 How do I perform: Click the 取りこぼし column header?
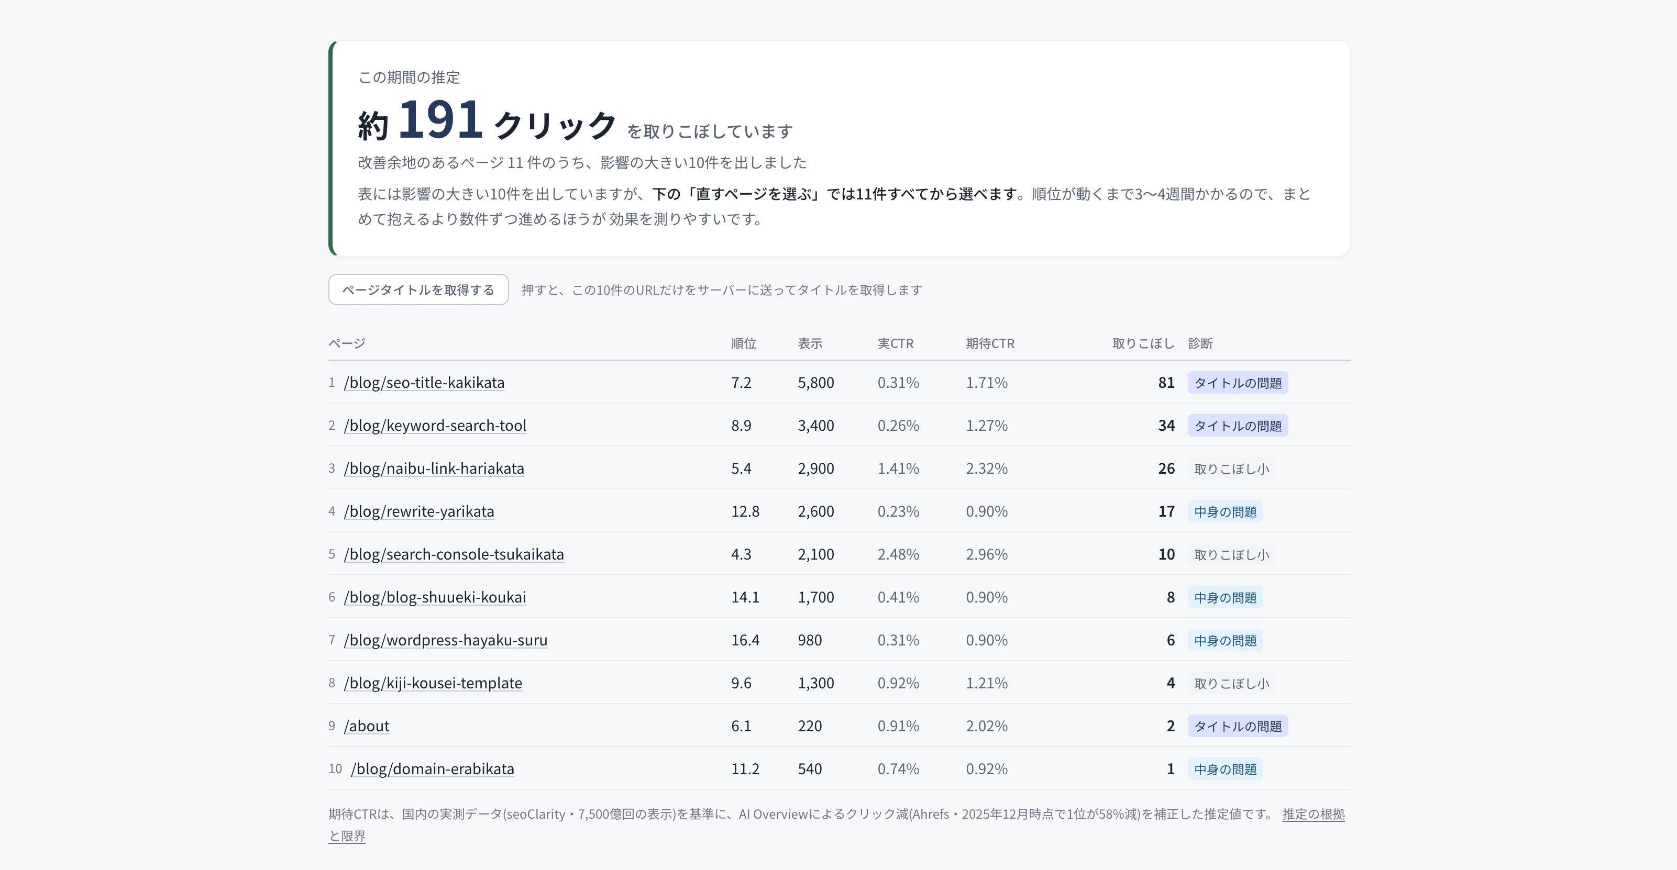click(1143, 343)
